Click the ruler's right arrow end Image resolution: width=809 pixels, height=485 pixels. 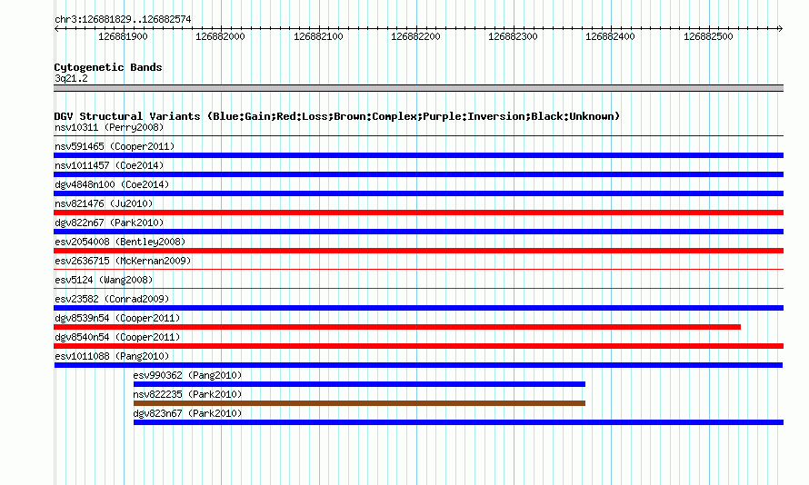(x=781, y=28)
